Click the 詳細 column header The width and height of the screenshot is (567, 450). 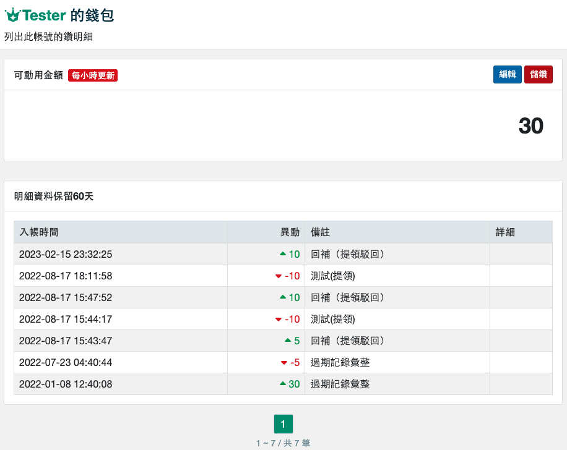[x=505, y=232]
